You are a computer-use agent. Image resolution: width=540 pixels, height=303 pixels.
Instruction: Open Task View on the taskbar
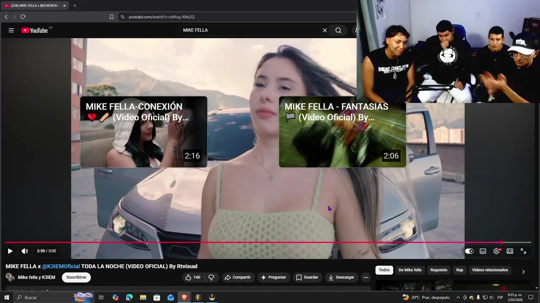[x=101, y=298]
